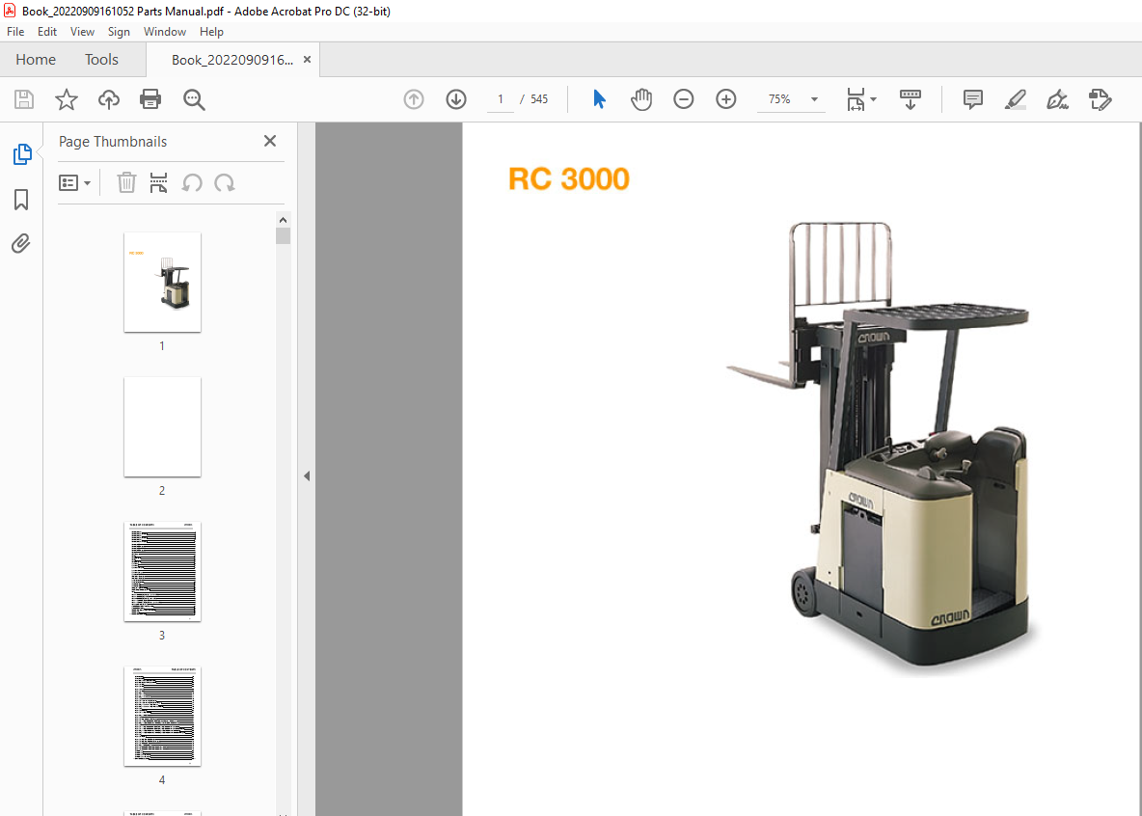Delete selected page with trash icon

click(126, 182)
